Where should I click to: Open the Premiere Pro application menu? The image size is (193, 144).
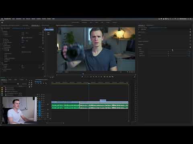(7, 19)
